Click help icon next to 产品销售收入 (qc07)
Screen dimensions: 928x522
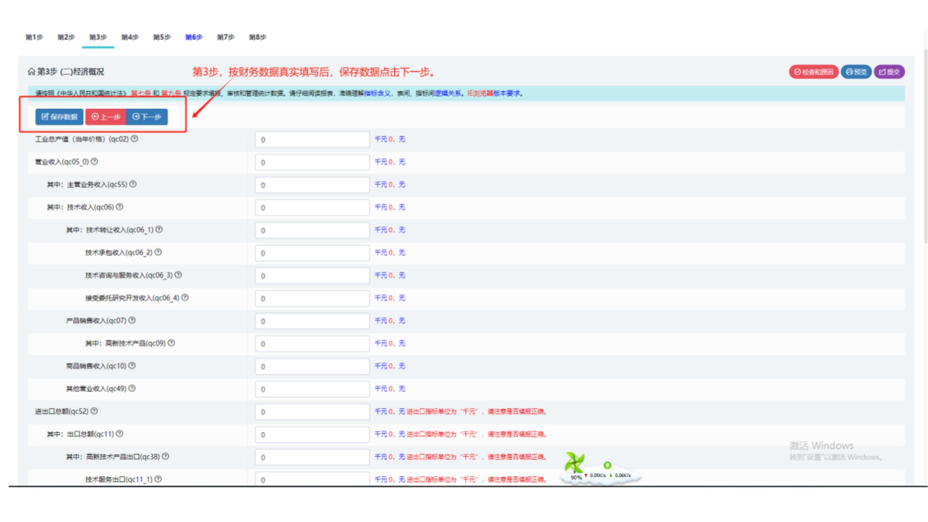132,320
